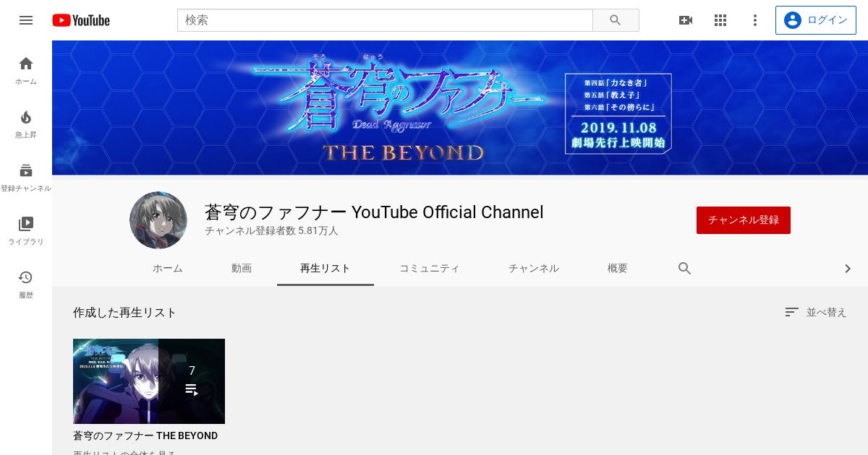The height and width of the screenshot is (455, 868).
Task: Open the create video camera icon
Action: pos(686,20)
